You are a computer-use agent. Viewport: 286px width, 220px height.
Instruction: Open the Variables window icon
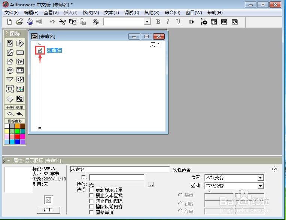(x=224, y=22)
